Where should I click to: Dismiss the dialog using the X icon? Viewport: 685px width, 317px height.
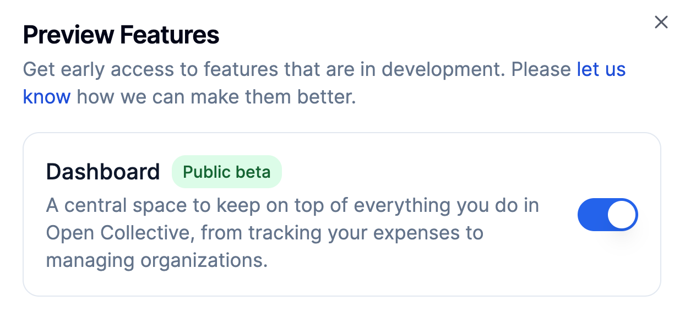coord(661,22)
